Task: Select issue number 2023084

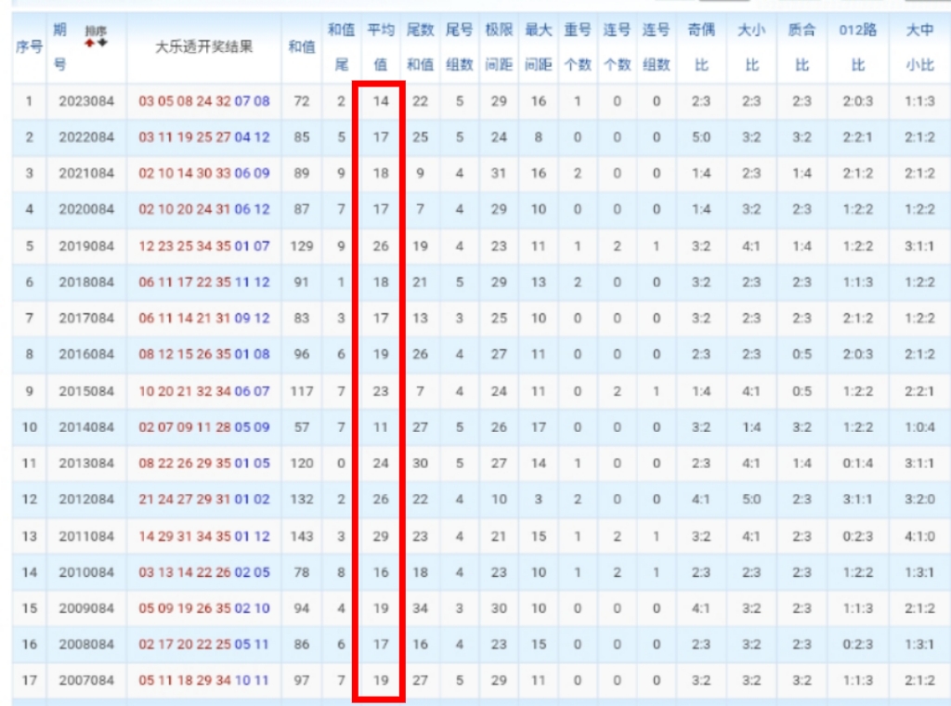Action: coord(86,101)
